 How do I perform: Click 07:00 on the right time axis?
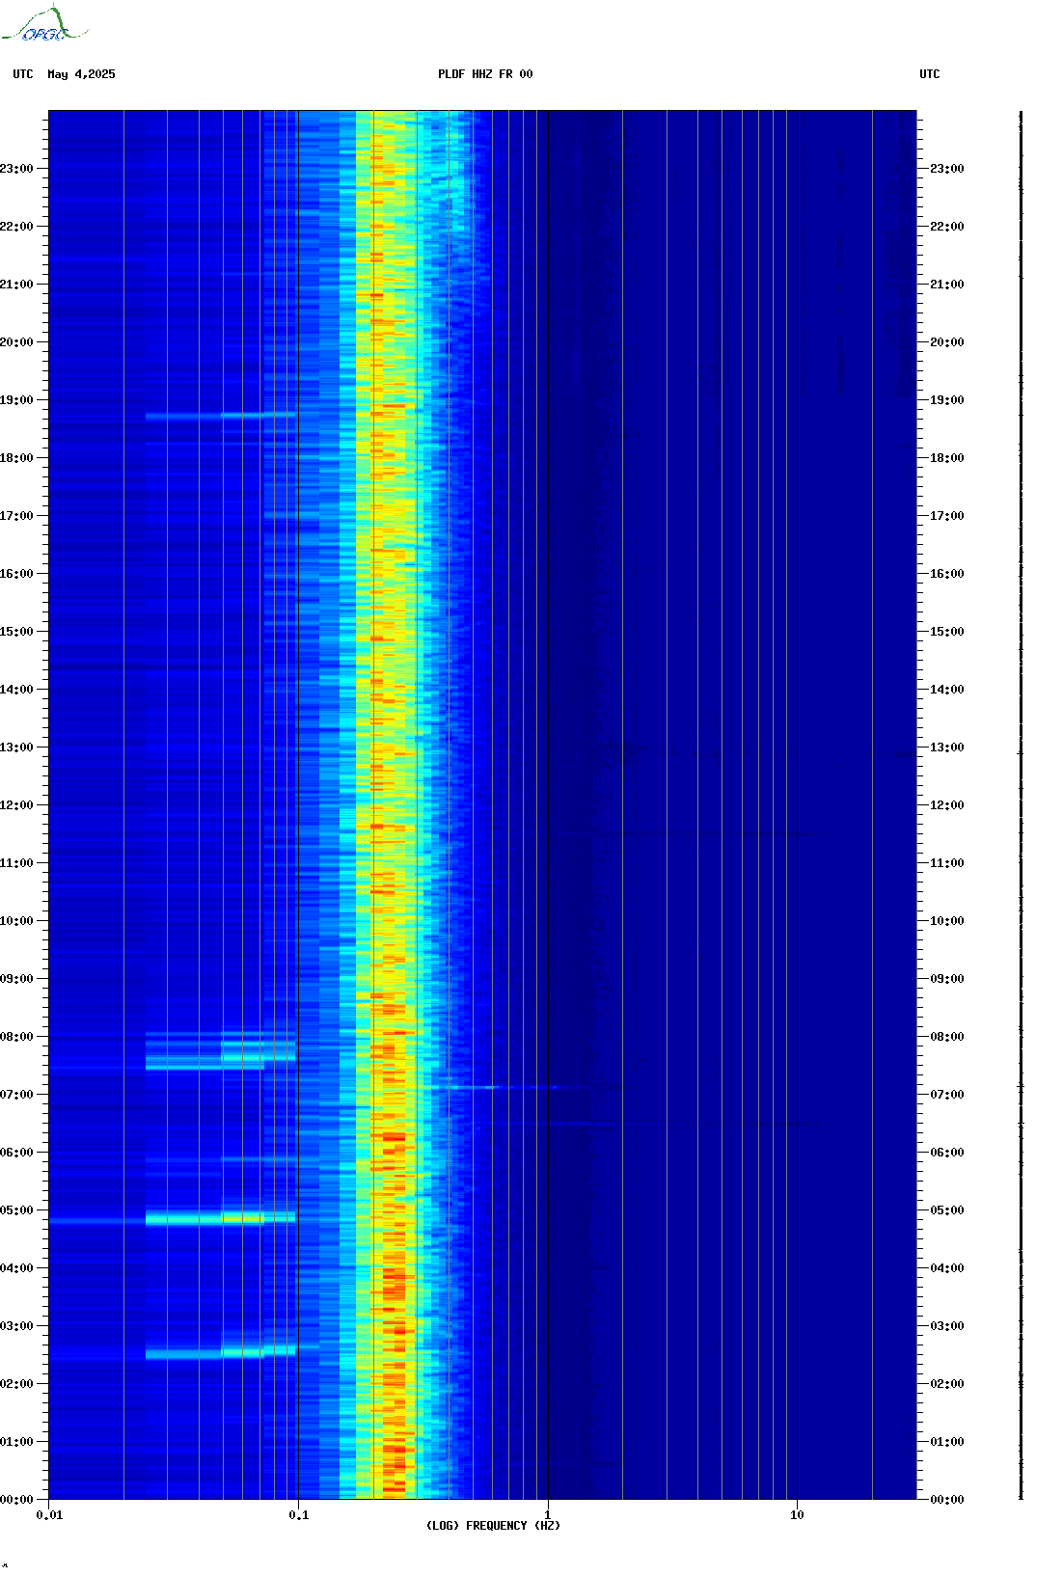tap(947, 1095)
